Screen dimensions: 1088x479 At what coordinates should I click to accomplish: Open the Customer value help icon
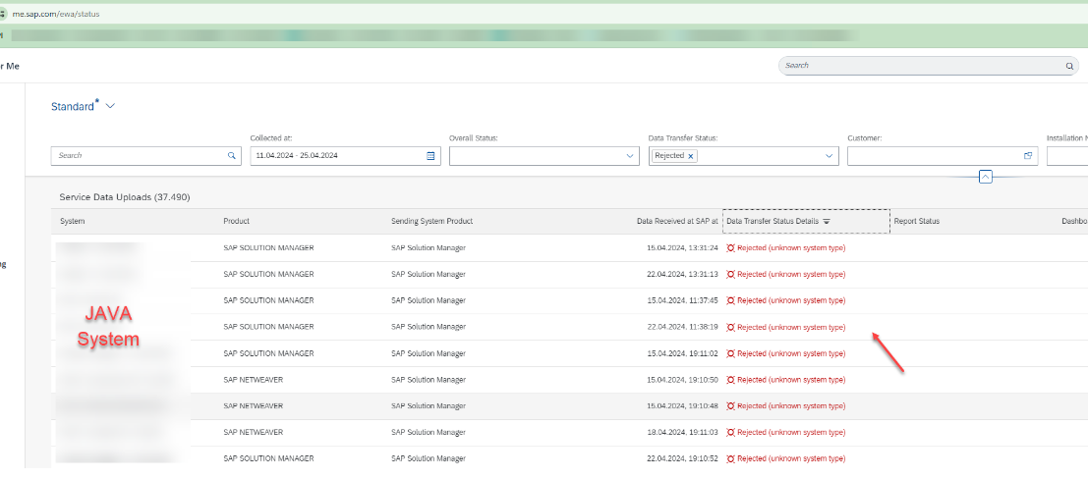click(x=1028, y=156)
